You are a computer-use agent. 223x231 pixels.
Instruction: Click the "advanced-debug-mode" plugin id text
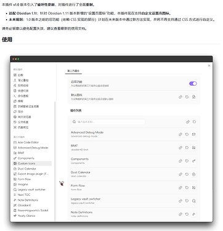(x=84, y=136)
